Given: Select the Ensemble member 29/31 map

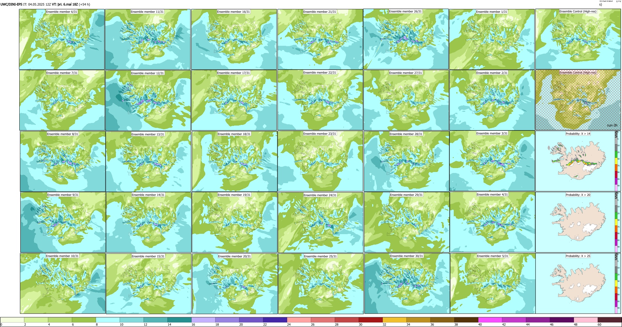Looking at the screenshot, I should point(407,222).
